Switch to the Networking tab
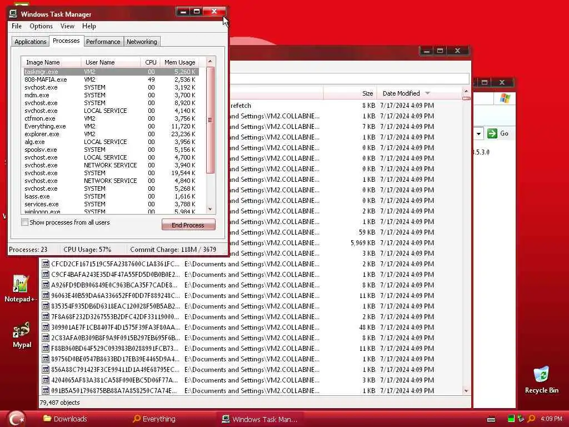569x427 pixels. pyautogui.click(x=142, y=41)
